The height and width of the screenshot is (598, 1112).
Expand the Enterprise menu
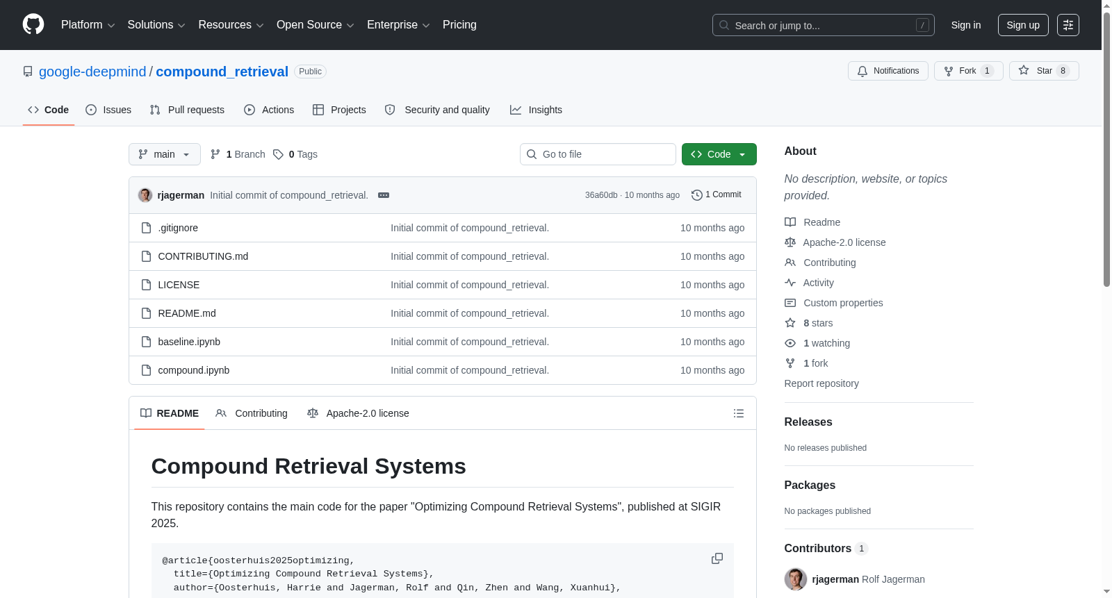pos(398,25)
